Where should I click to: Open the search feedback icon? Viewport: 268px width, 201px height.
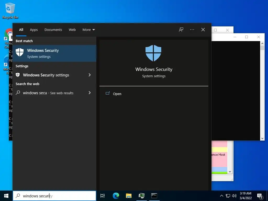pos(181,30)
